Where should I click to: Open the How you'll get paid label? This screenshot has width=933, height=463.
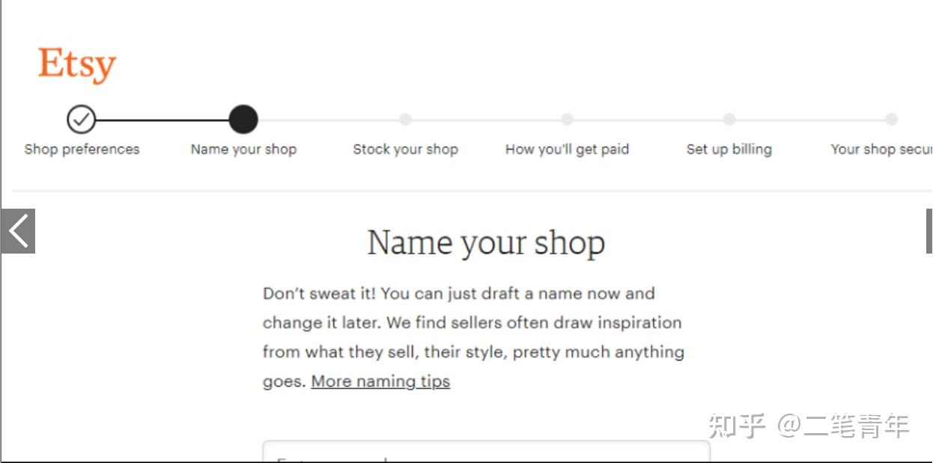(567, 149)
